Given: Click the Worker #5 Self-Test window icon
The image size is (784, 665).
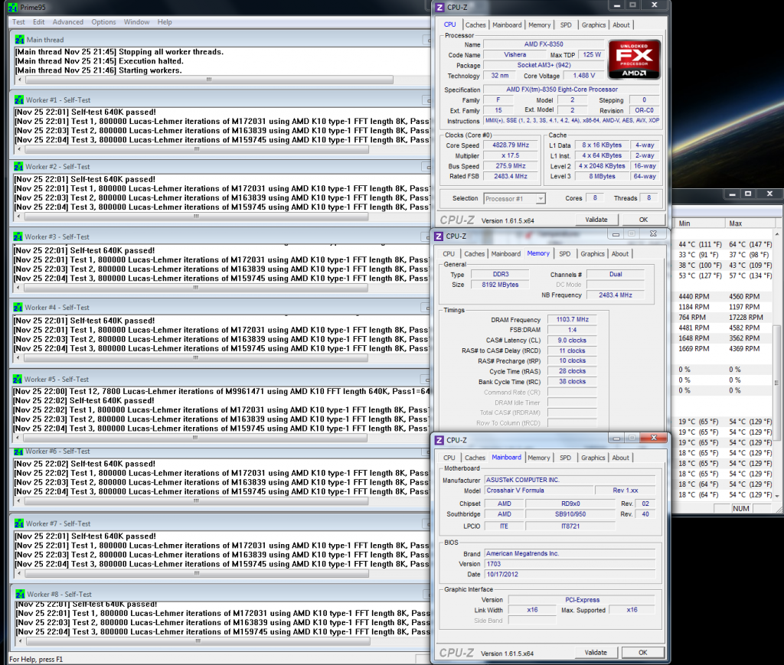Looking at the screenshot, I should pos(18,380).
